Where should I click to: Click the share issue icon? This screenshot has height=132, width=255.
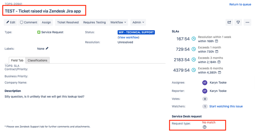pyautogui.click(x=229, y=22)
